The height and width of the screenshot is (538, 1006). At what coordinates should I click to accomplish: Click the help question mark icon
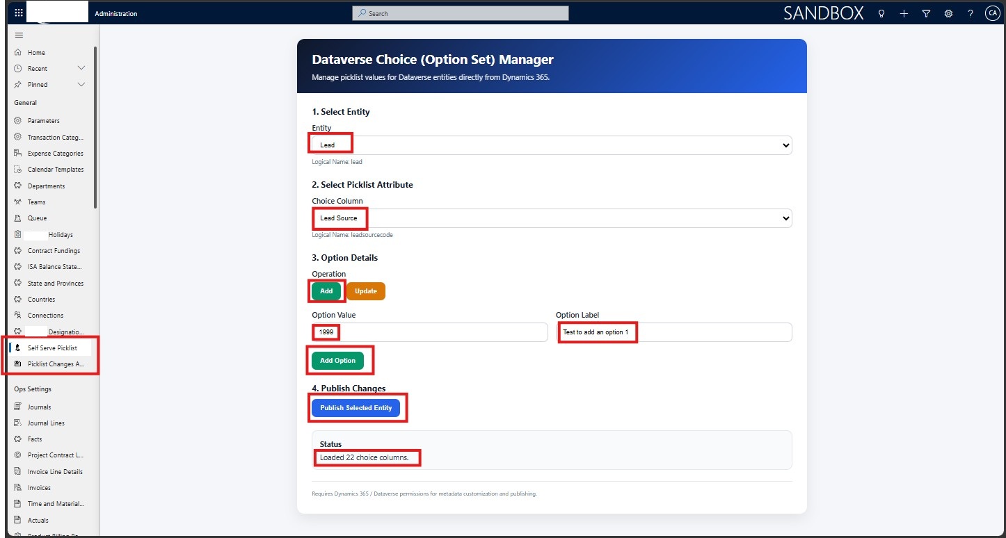pyautogui.click(x=971, y=13)
